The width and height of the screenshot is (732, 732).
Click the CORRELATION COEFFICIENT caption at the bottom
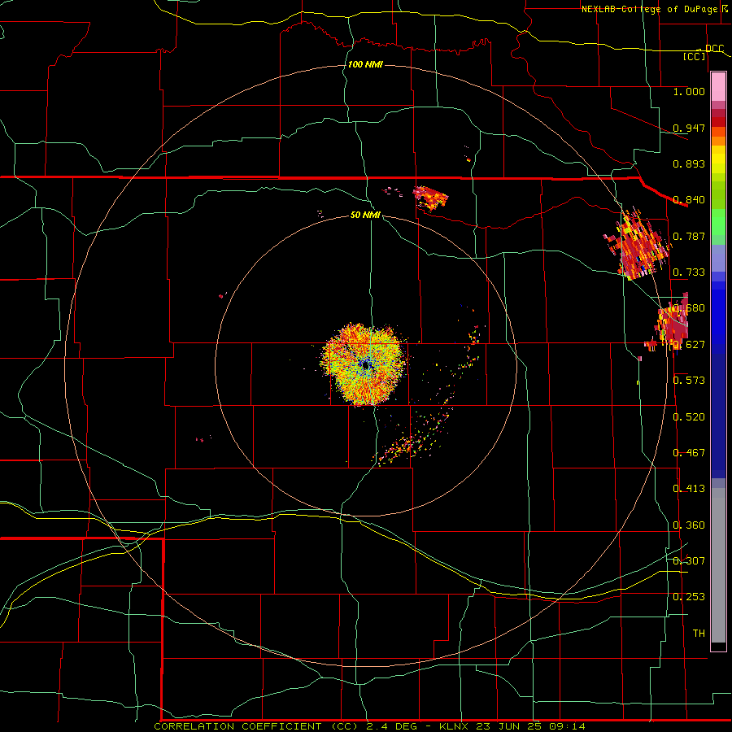[x=369, y=726]
